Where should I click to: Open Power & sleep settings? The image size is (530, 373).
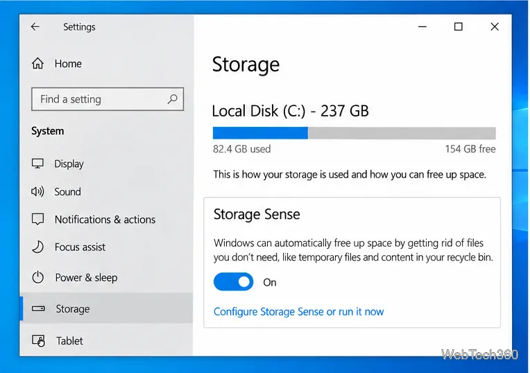pos(86,278)
